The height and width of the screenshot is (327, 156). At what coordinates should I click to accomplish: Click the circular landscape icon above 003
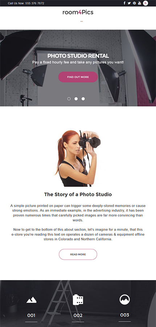[x=124, y=299]
